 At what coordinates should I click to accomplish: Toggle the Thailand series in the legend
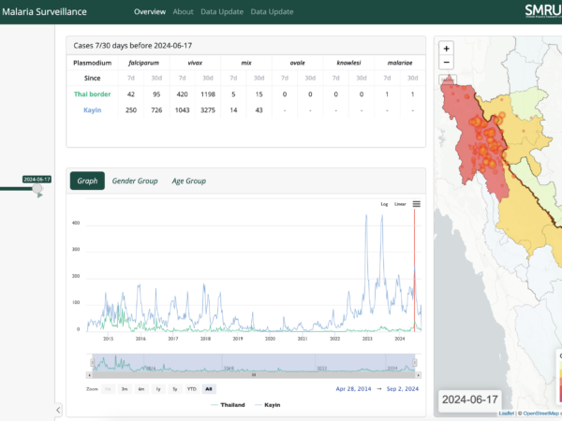pos(228,405)
